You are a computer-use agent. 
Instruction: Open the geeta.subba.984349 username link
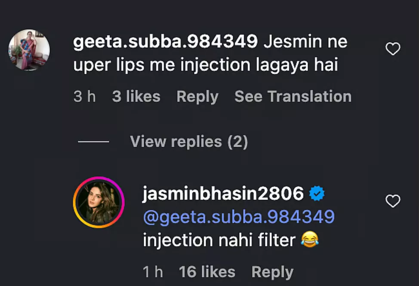click(165, 42)
